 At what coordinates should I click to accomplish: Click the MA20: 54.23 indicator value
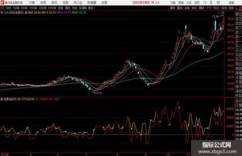pos(64,13)
